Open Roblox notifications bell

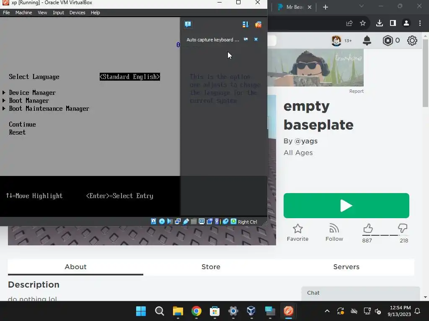coord(367,41)
